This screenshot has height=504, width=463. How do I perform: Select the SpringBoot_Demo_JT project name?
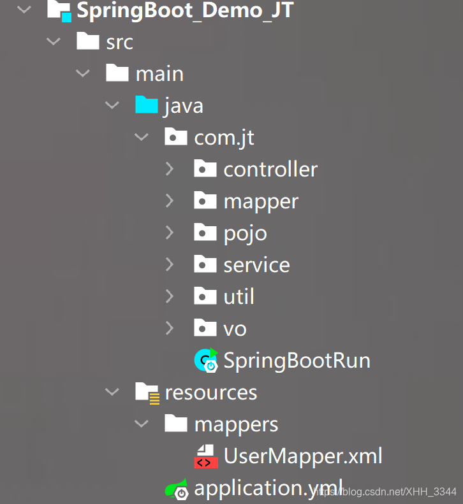185,10
